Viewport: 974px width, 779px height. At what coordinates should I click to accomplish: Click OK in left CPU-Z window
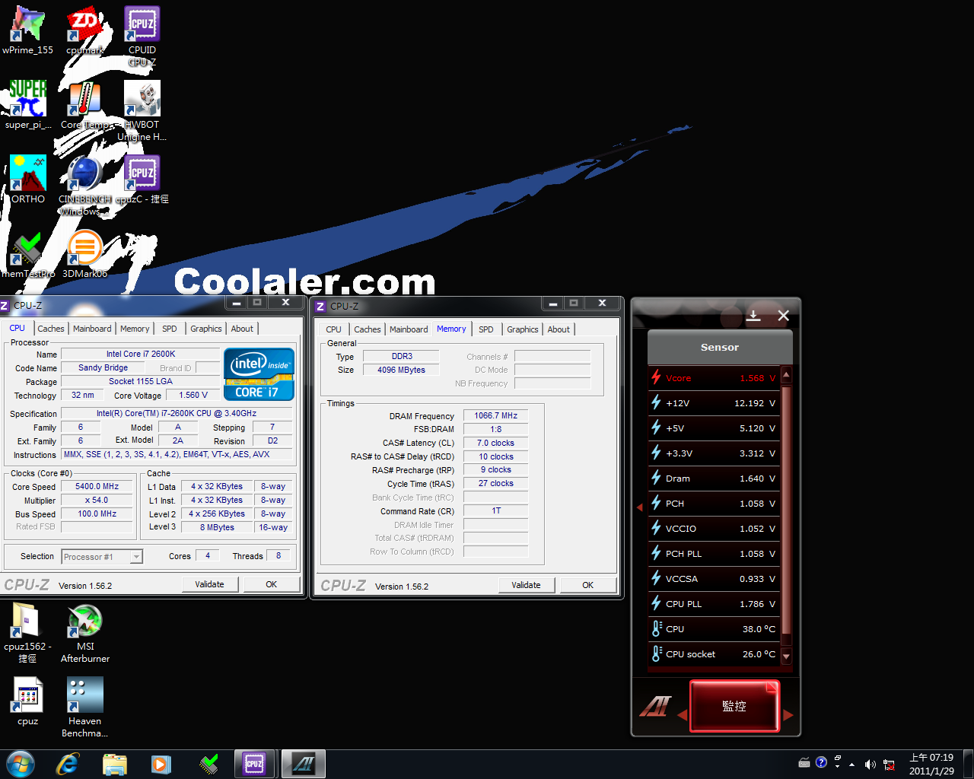pyautogui.click(x=271, y=584)
